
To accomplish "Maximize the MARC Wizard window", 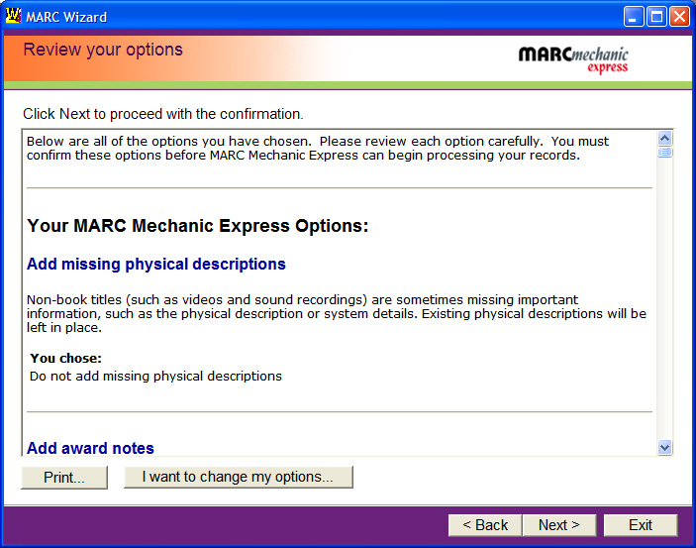I will click(656, 17).
